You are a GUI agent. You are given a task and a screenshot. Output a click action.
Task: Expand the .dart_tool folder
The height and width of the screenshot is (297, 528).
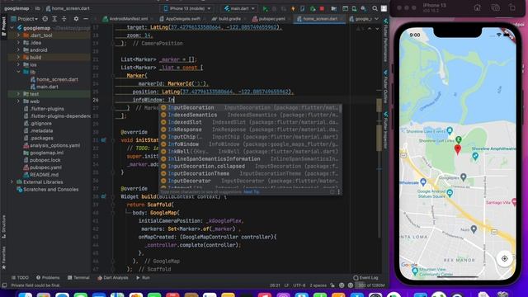click(18, 35)
